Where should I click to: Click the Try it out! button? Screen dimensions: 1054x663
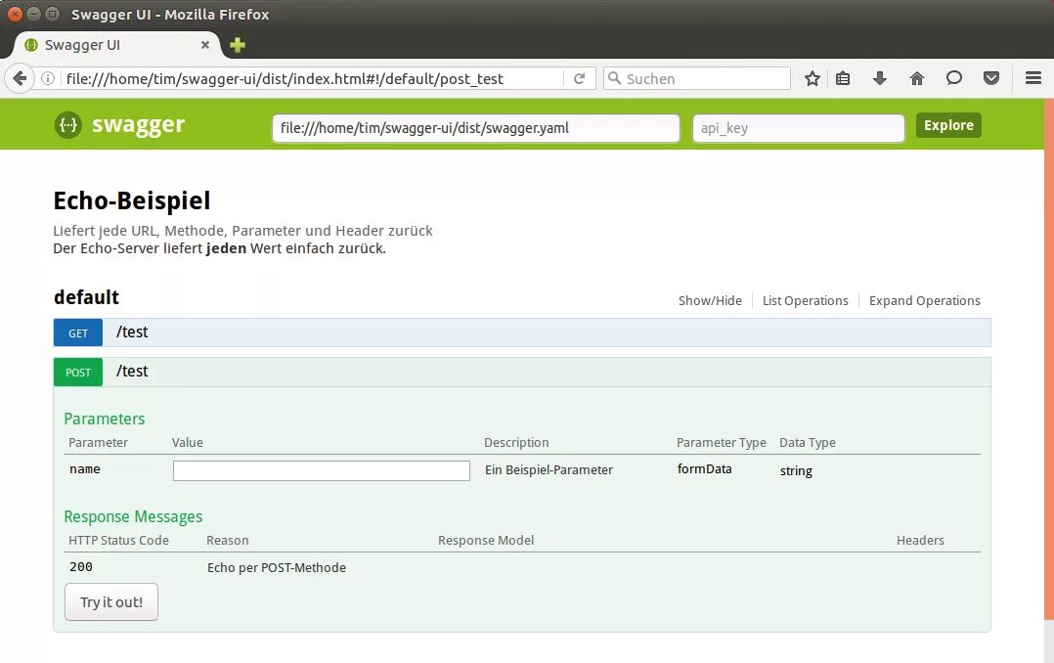click(111, 601)
